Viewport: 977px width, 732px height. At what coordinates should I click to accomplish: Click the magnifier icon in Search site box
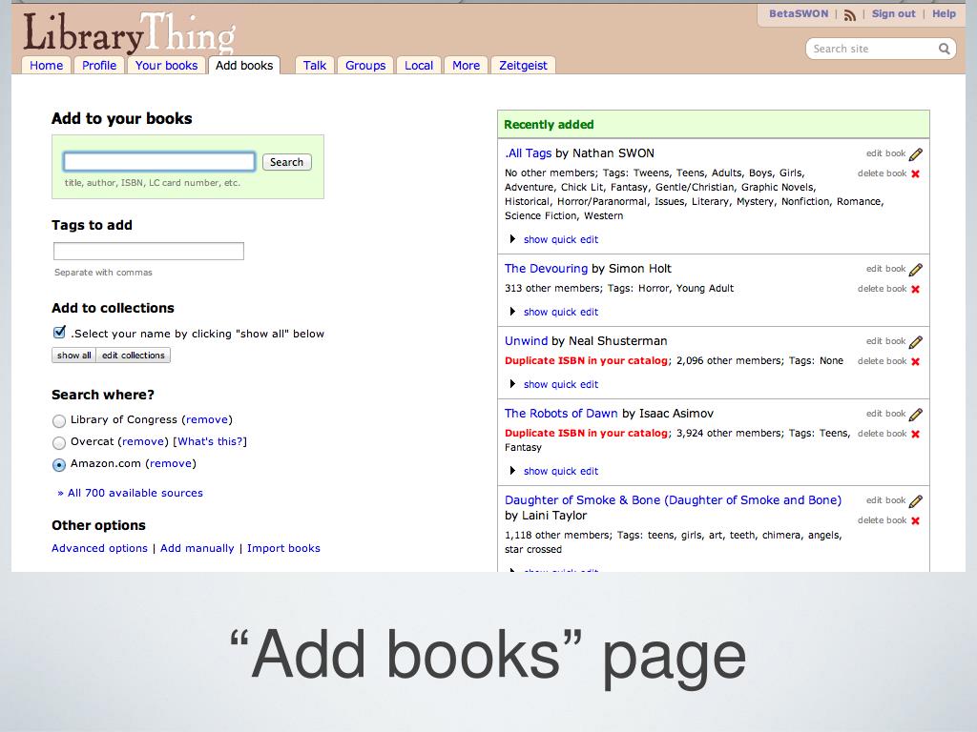(x=945, y=49)
